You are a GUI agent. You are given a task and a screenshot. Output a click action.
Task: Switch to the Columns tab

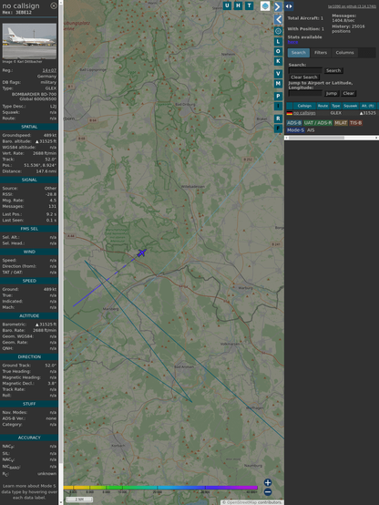coord(344,53)
